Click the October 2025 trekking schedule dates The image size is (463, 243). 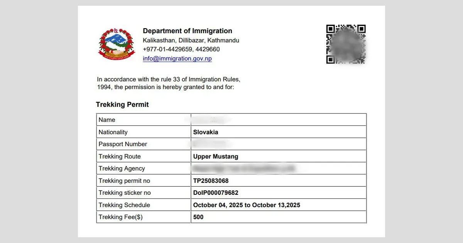(x=247, y=205)
